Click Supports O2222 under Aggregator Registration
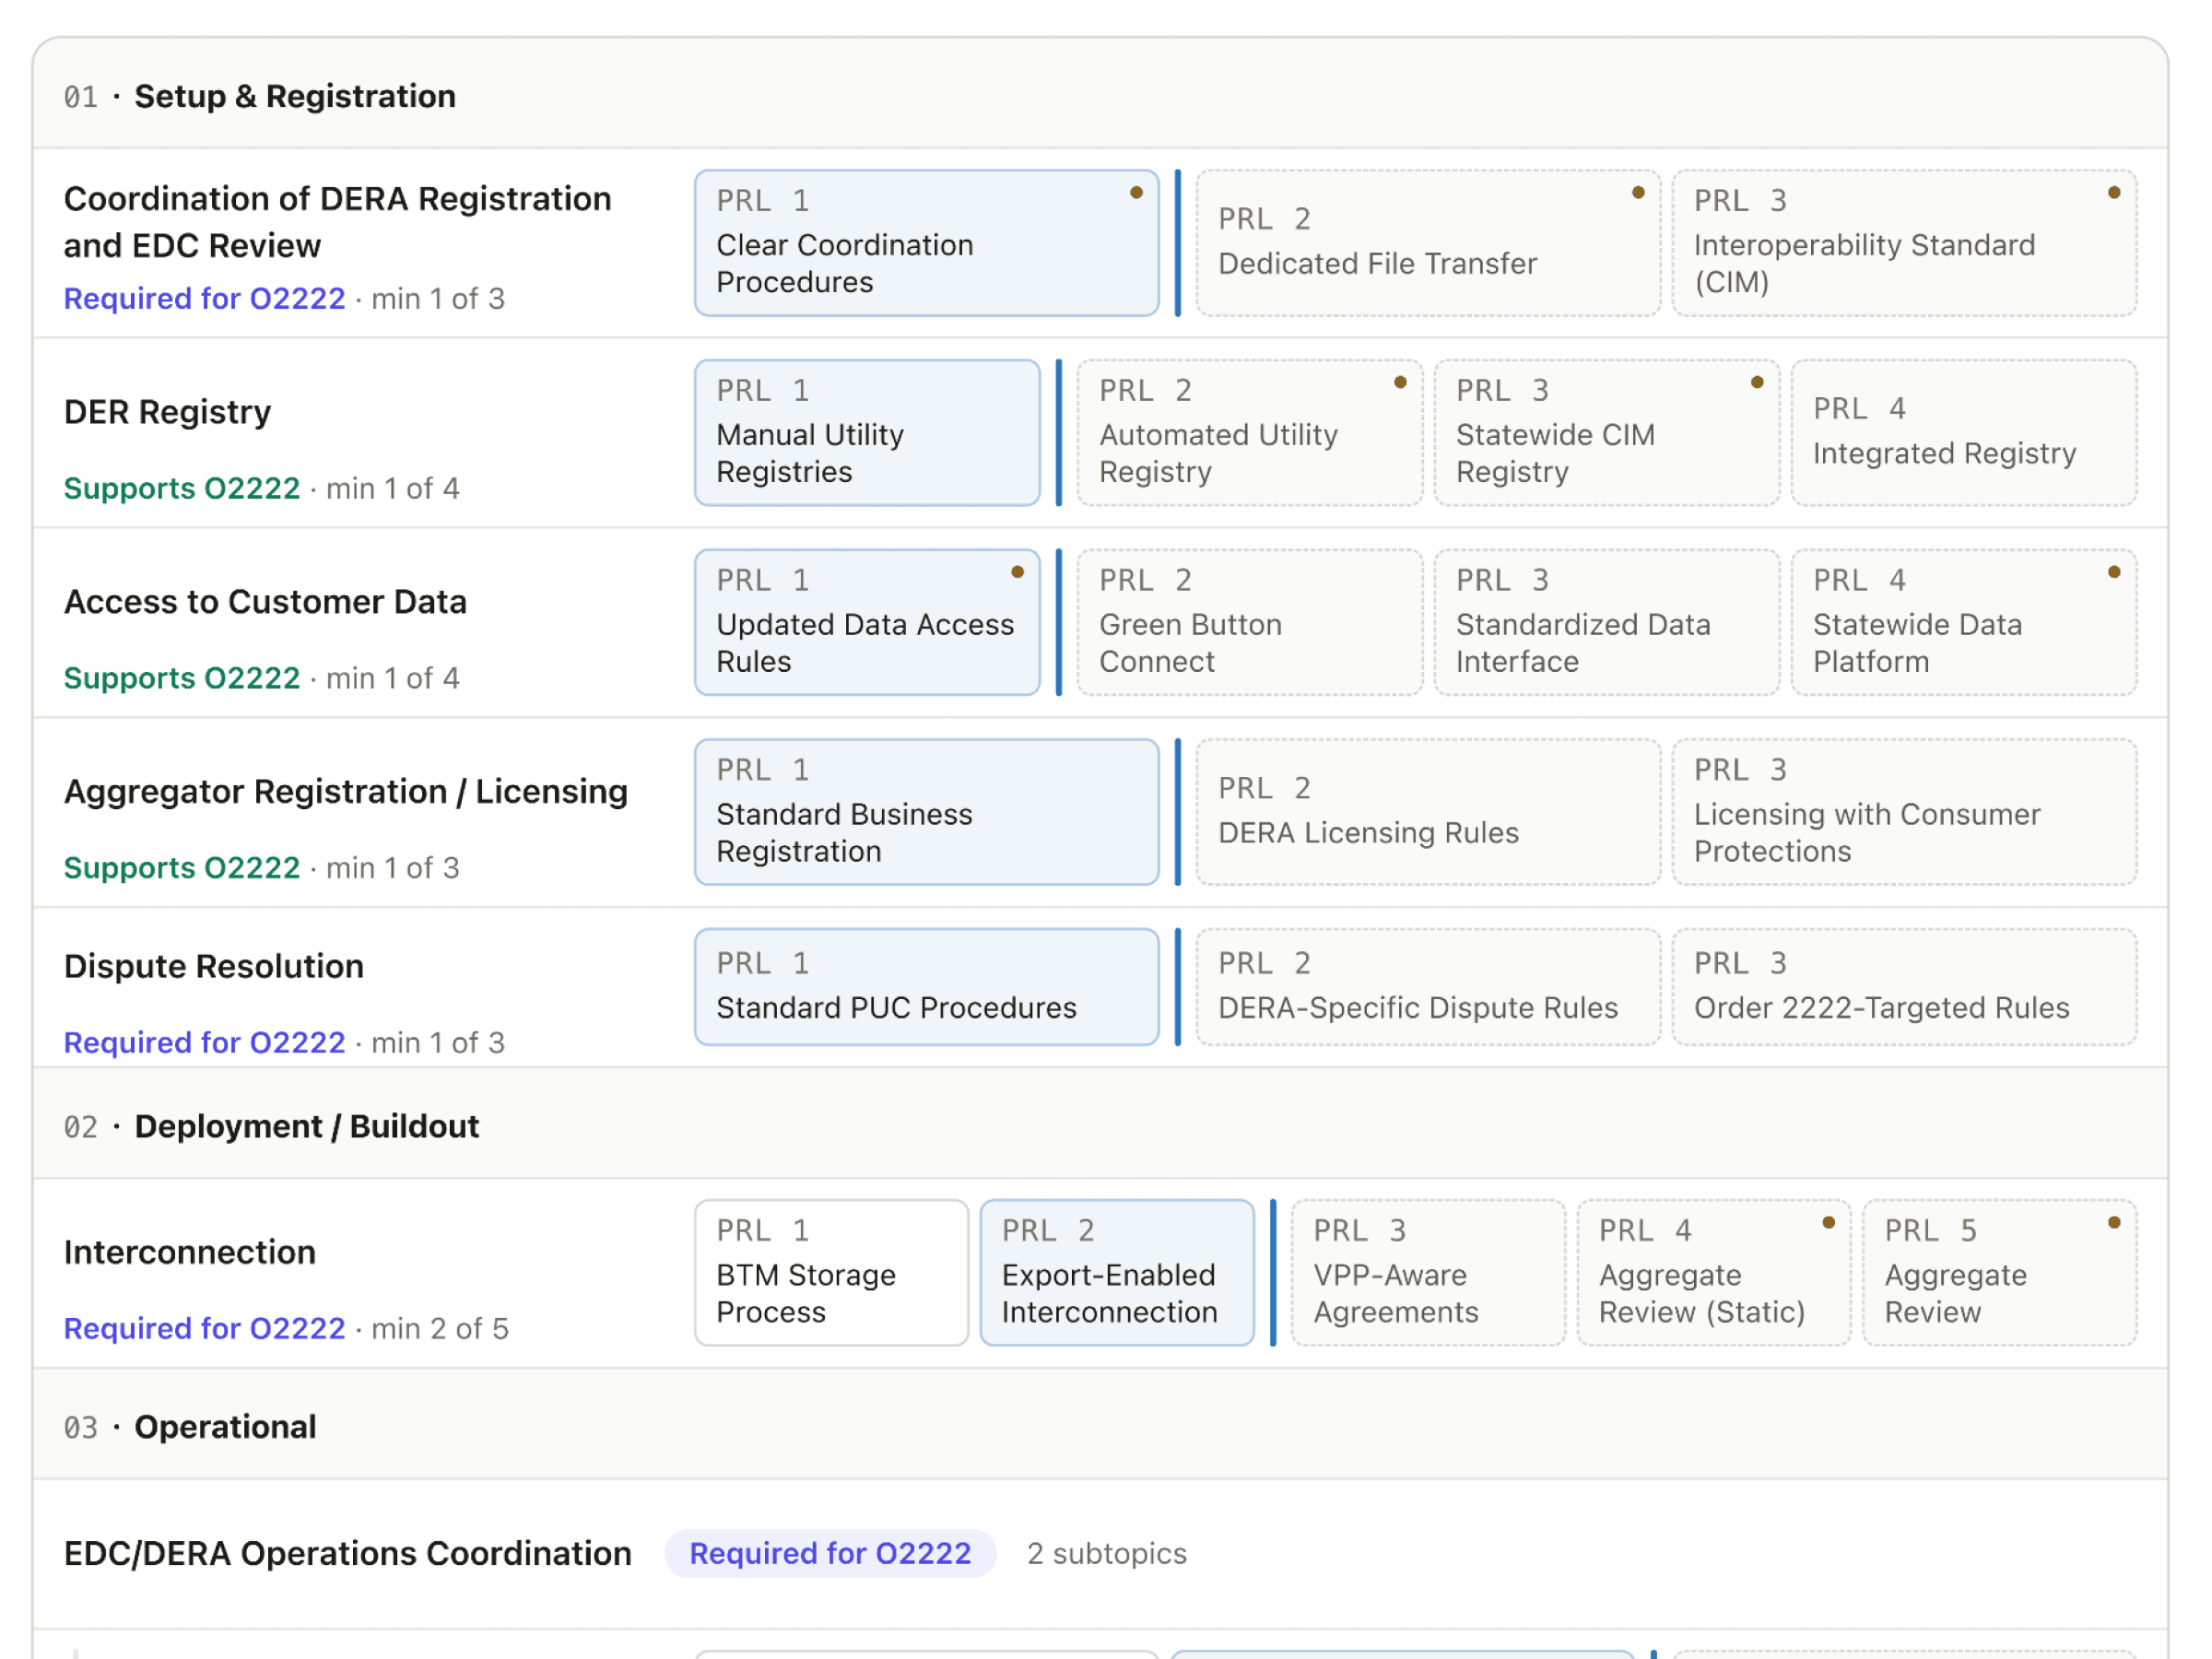This screenshot has width=2212, height=1659. tap(182, 867)
